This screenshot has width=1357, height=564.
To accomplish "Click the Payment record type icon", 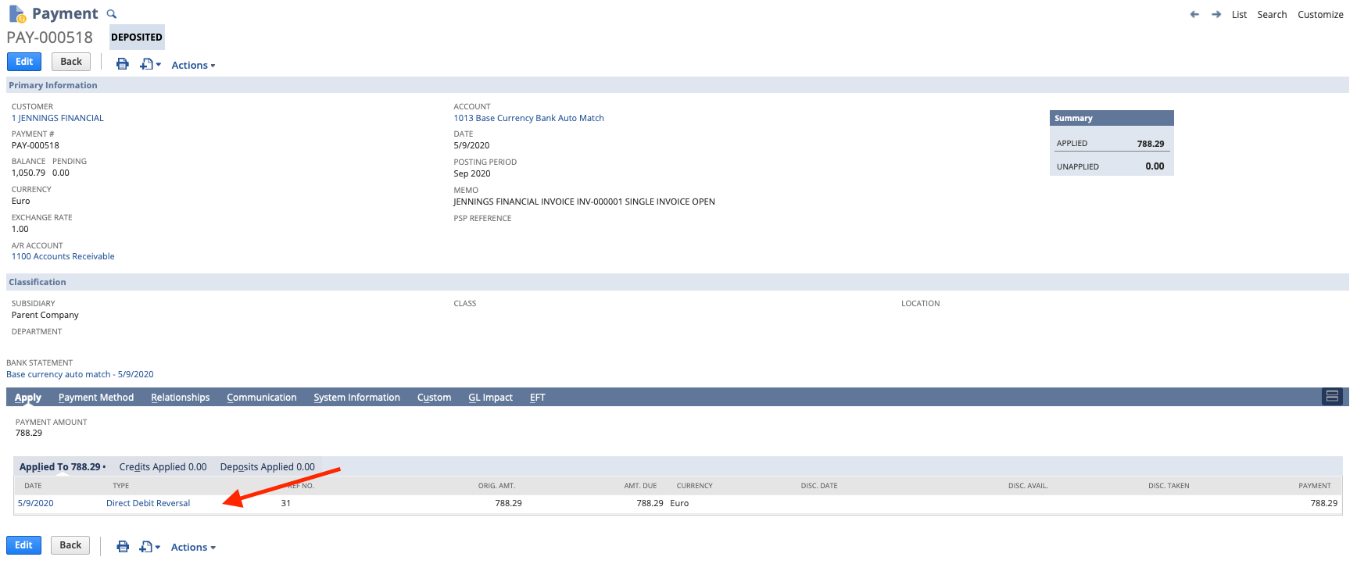I will pyautogui.click(x=16, y=14).
